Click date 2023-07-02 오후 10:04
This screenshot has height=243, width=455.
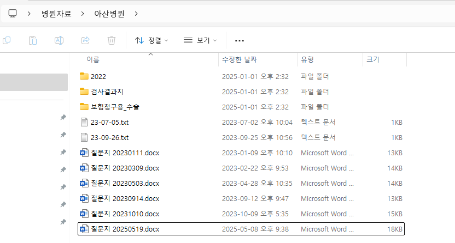[257, 123]
